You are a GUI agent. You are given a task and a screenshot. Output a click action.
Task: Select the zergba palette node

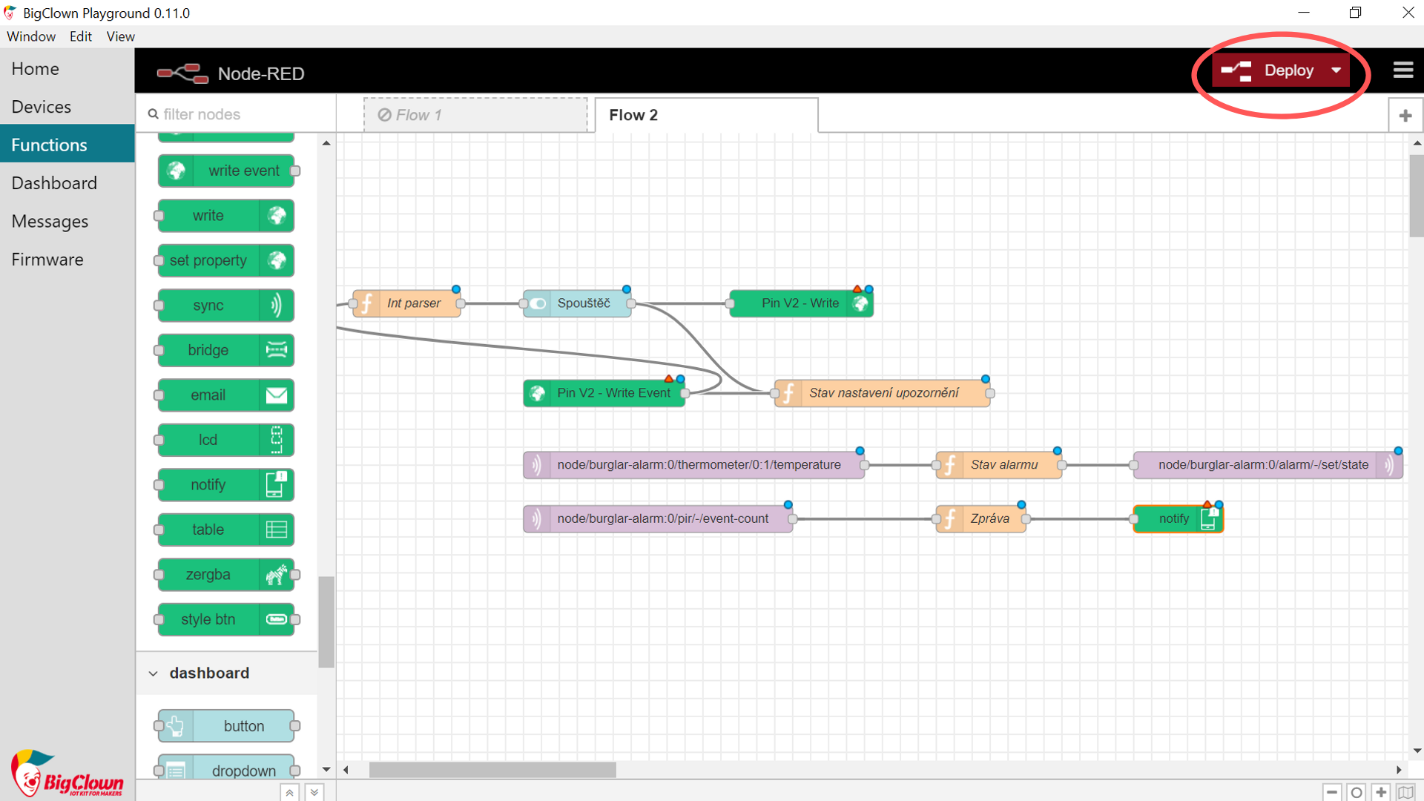(226, 575)
